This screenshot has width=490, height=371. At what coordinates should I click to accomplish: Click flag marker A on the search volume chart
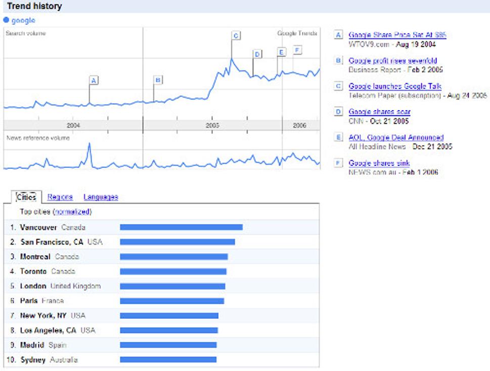point(94,80)
